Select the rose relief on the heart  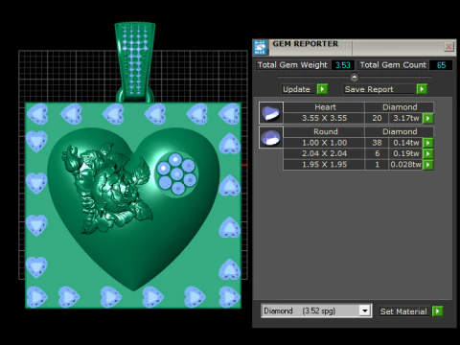tap(107, 189)
